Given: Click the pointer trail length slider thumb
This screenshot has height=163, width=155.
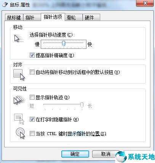Looking at the screenshot, I should click(82, 105).
